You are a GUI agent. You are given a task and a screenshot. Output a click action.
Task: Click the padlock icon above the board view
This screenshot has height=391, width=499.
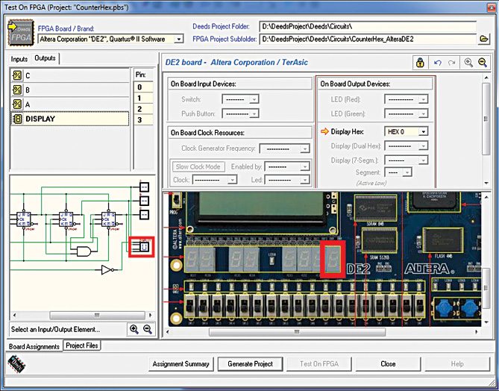click(x=421, y=63)
